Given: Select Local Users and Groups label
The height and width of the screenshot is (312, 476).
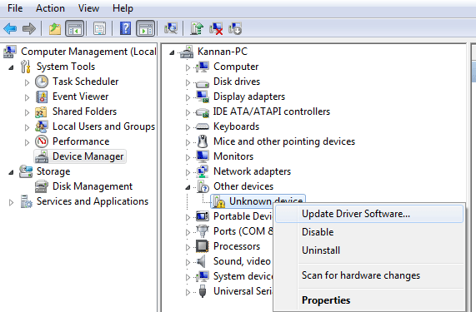Looking at the screenshot, I should (103, 126).
